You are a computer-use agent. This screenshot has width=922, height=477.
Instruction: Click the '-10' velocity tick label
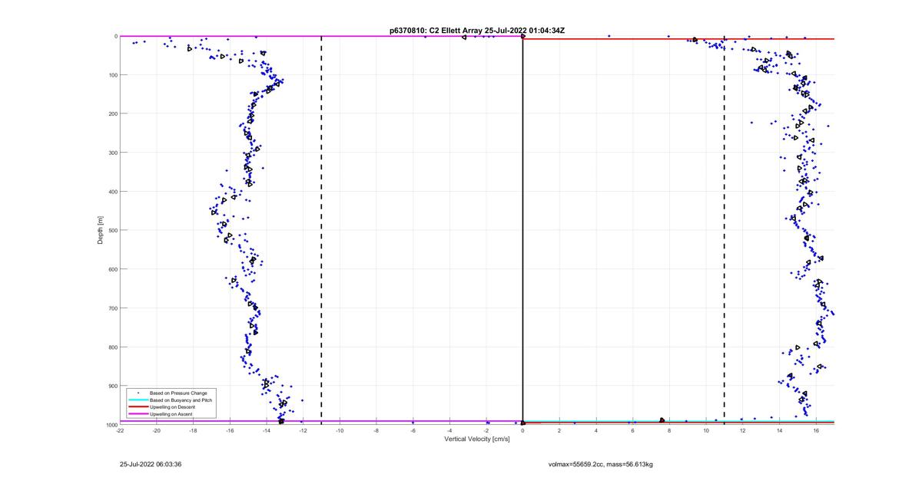coord(340,431)
